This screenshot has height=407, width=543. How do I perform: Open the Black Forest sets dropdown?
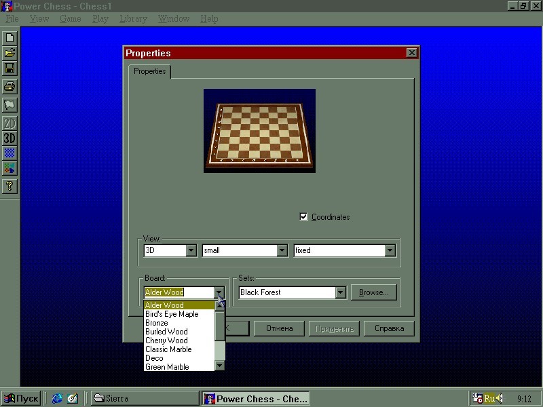pyautogui.click(x=340, y=292)
